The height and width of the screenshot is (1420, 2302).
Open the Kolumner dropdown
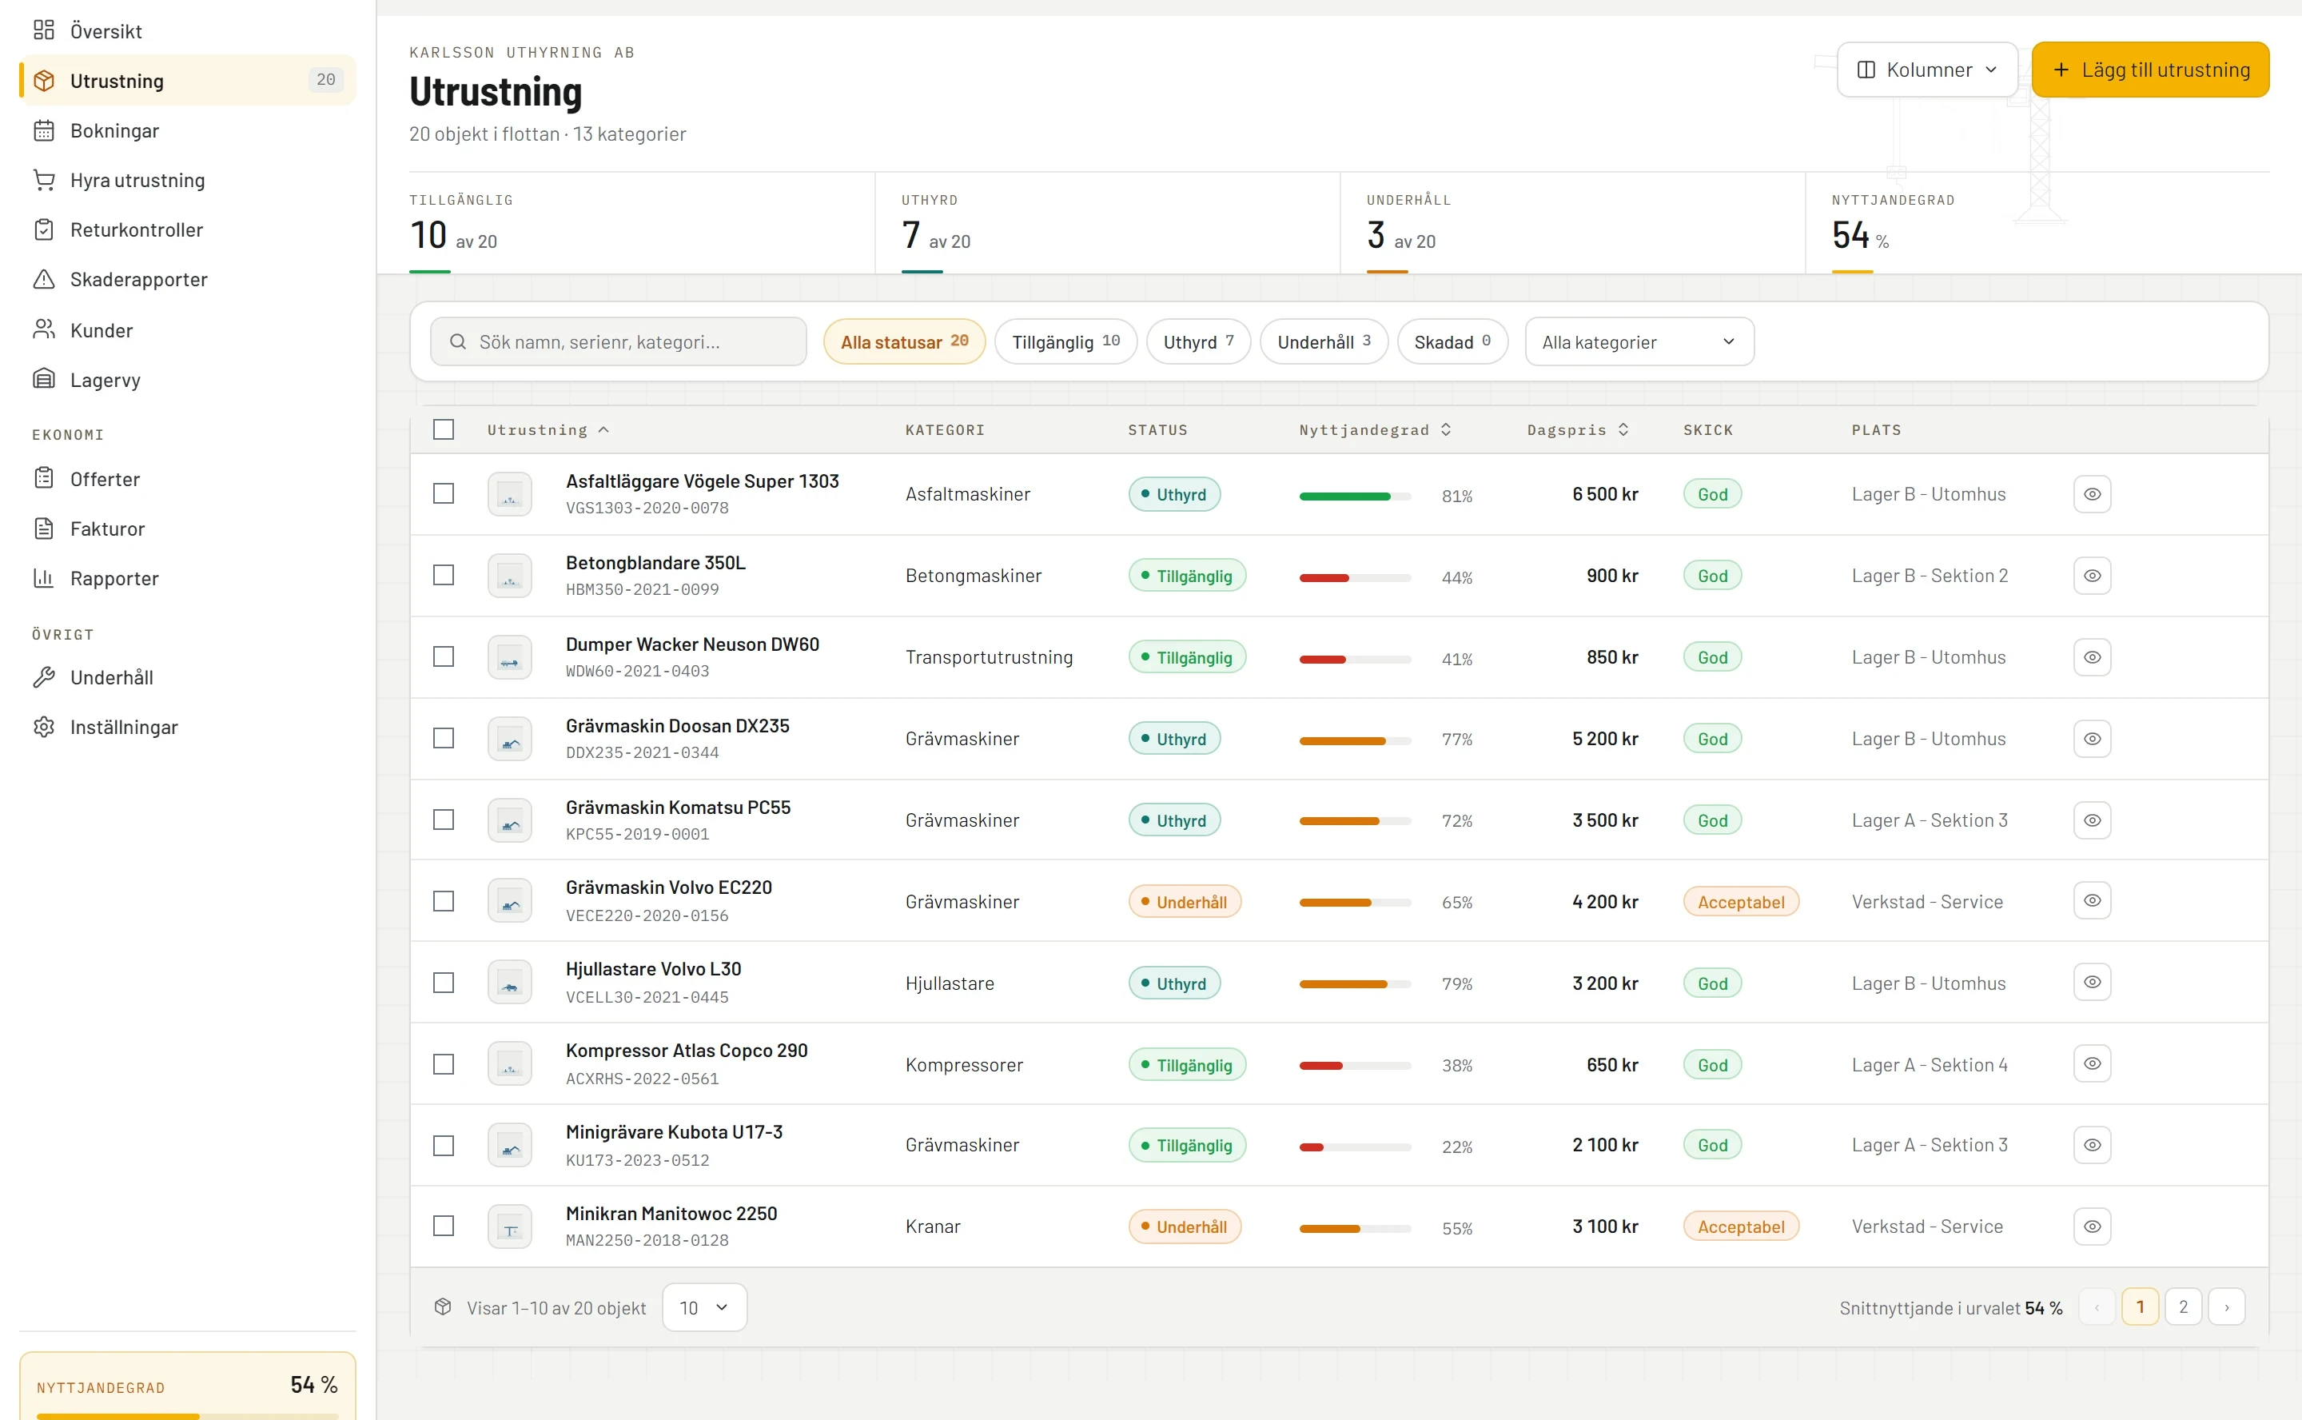tap(1926, 70)
